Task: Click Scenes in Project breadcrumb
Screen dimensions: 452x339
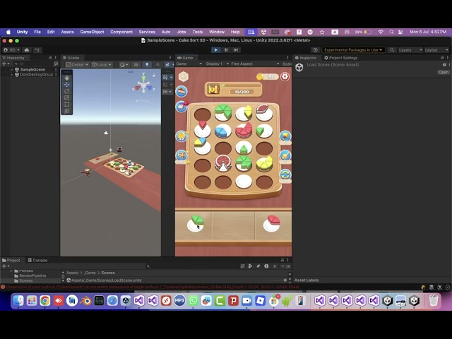Action: point(108,273)
